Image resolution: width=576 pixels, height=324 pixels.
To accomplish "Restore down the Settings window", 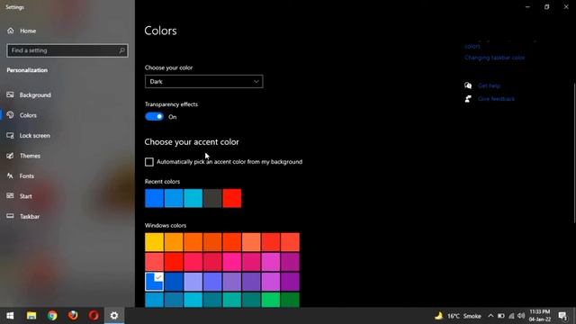I will (546, 6).
